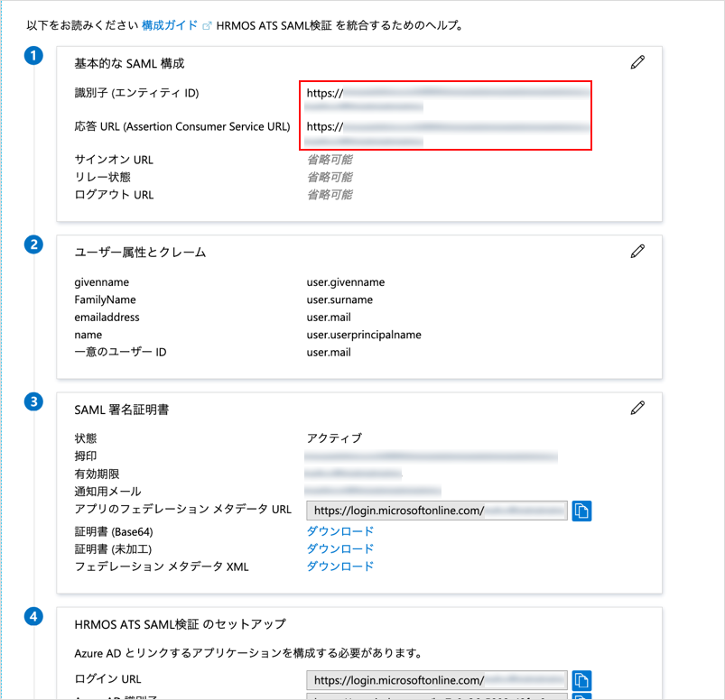Copy the アプリのフェデレーション メタデータ URL
The width and height of the screenshot is (725, 700).
[x=581, y=511]
